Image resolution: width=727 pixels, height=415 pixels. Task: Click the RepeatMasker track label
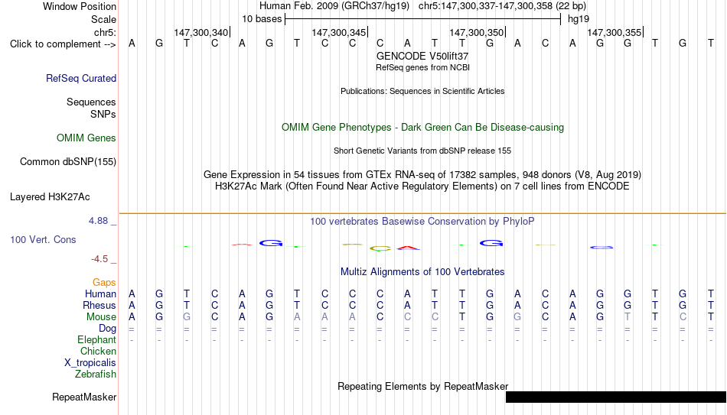pyautogui.click(x=84, y=397)
